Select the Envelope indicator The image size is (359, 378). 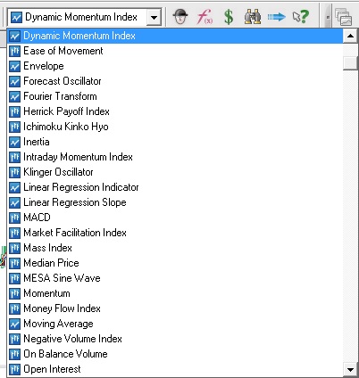click(x=175, y=66)
